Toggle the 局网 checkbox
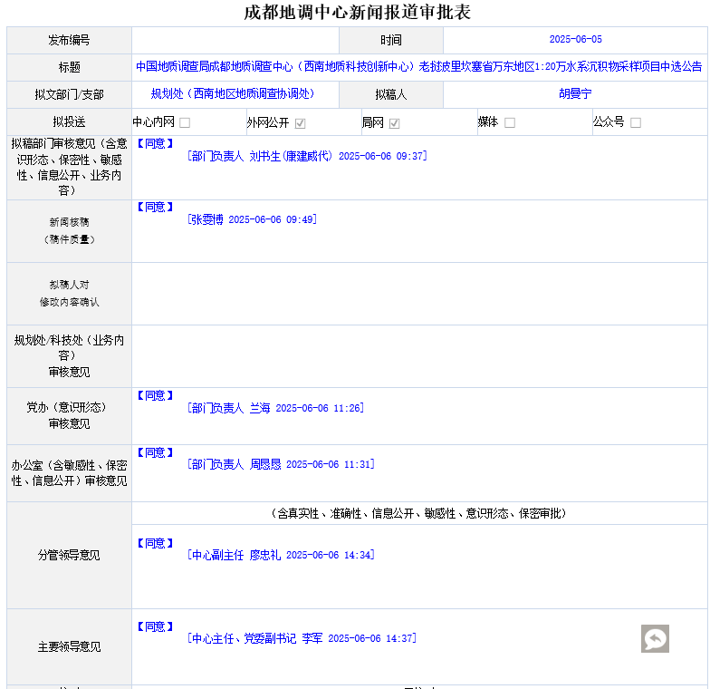 click(395, 123)
